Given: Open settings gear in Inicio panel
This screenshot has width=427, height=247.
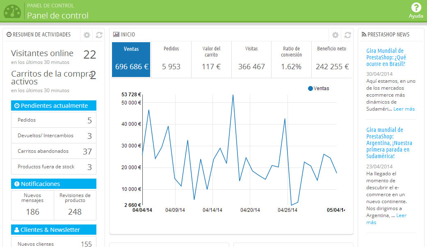Looking at the screenshot, I should (x=336, y=35).
